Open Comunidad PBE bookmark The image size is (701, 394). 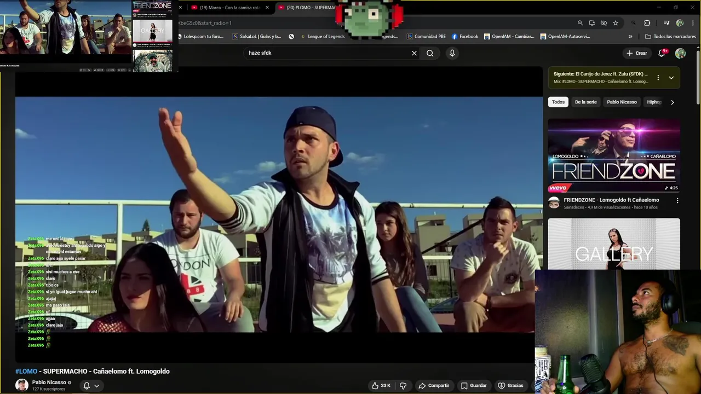click(426, 37)
